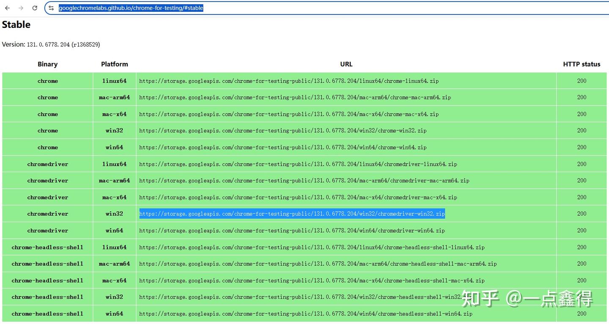Click the Stable section heading
Image resolution: width=609 pixels, height=324 pixels.
(x=16, y=25)
